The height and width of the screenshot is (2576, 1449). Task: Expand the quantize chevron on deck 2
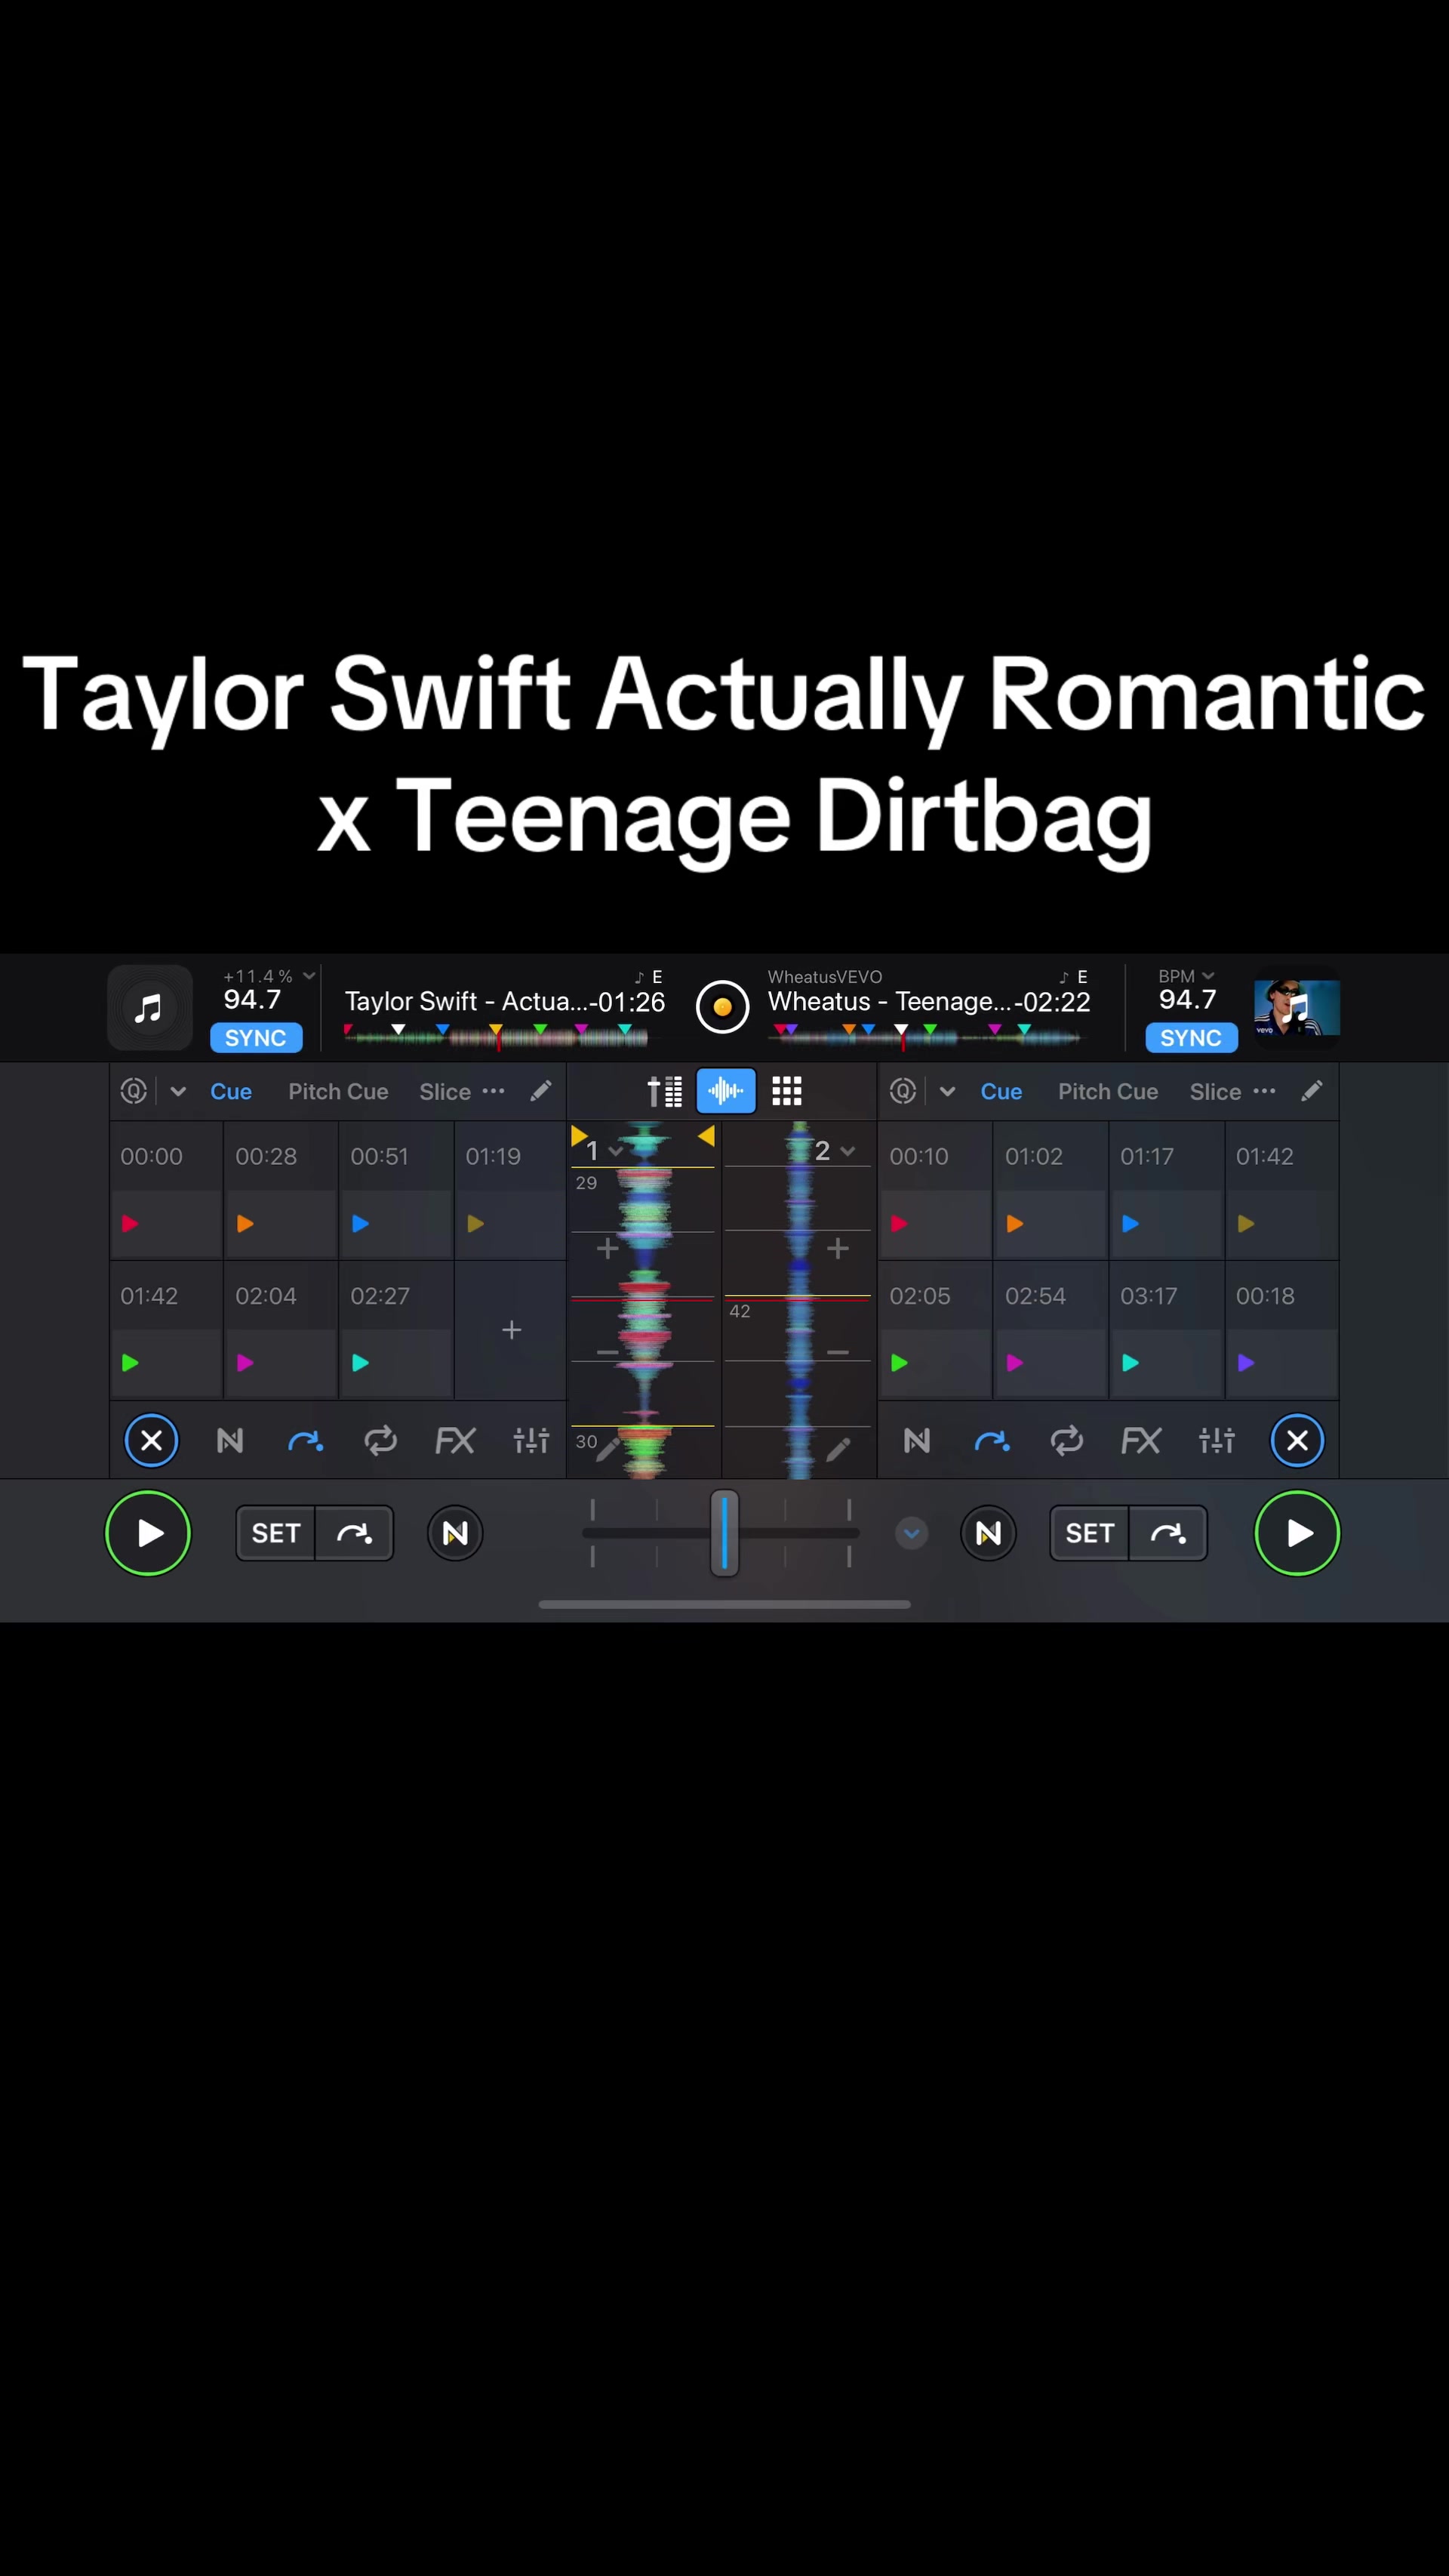947,1091
